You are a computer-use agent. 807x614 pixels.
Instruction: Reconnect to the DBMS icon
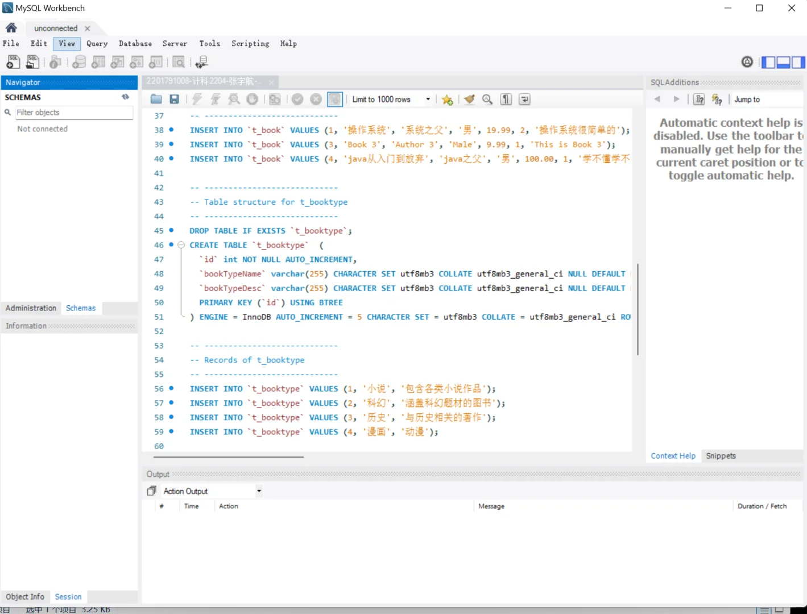click(x=201, y=62)
